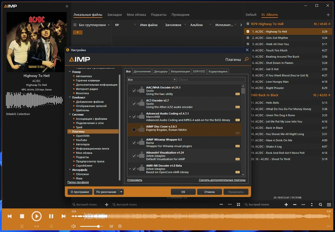Toggle AlbumArt Visualization v1.24 checkbox
This screenshot has height=232, width=335.
click(134, 156)
